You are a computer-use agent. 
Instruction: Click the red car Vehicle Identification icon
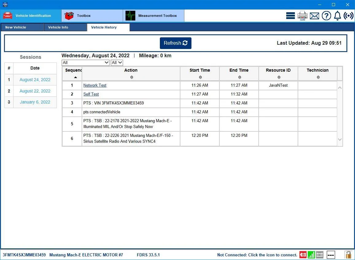7,16
